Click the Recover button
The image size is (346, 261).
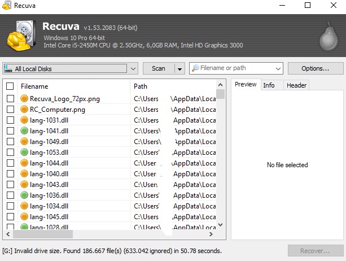pyautogui.click(x=316, y=251)
